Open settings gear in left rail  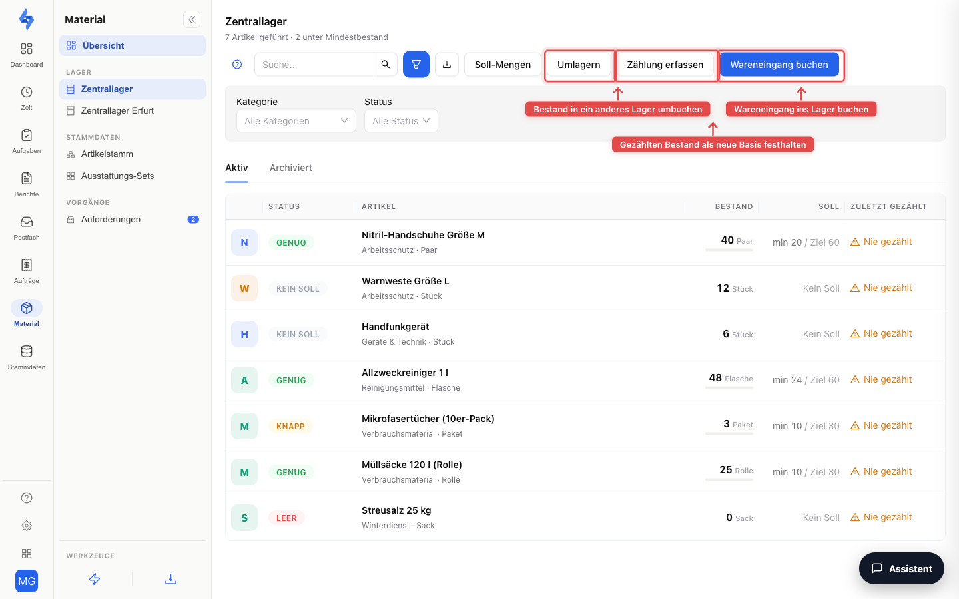tap(27, 526)
